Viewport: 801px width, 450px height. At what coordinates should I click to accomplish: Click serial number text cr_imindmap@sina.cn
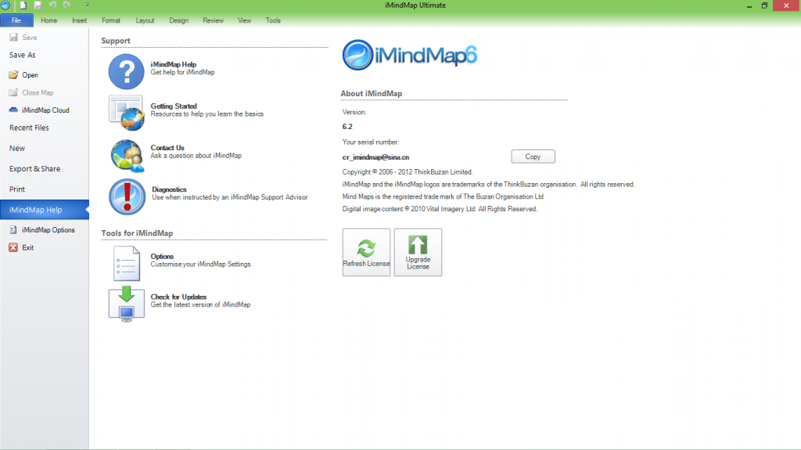click(375, 157)
